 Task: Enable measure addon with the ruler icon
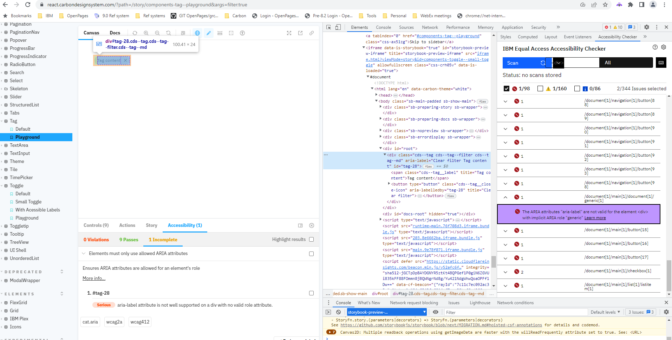click(220, 33)
